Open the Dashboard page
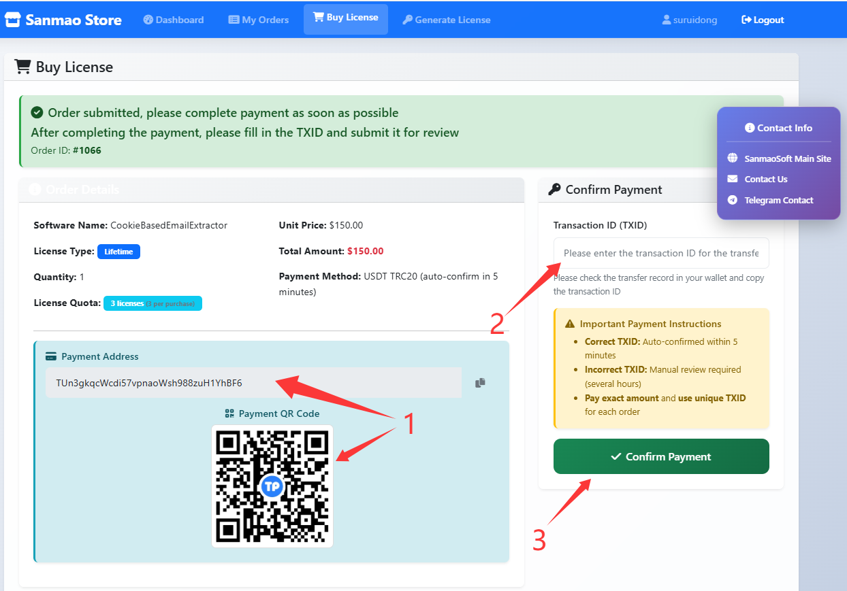The height and width of the screenshot is (591, 847). (x=174, y=20)
